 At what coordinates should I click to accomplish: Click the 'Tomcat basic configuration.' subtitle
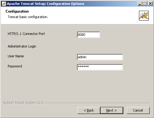tap(28, 17)
